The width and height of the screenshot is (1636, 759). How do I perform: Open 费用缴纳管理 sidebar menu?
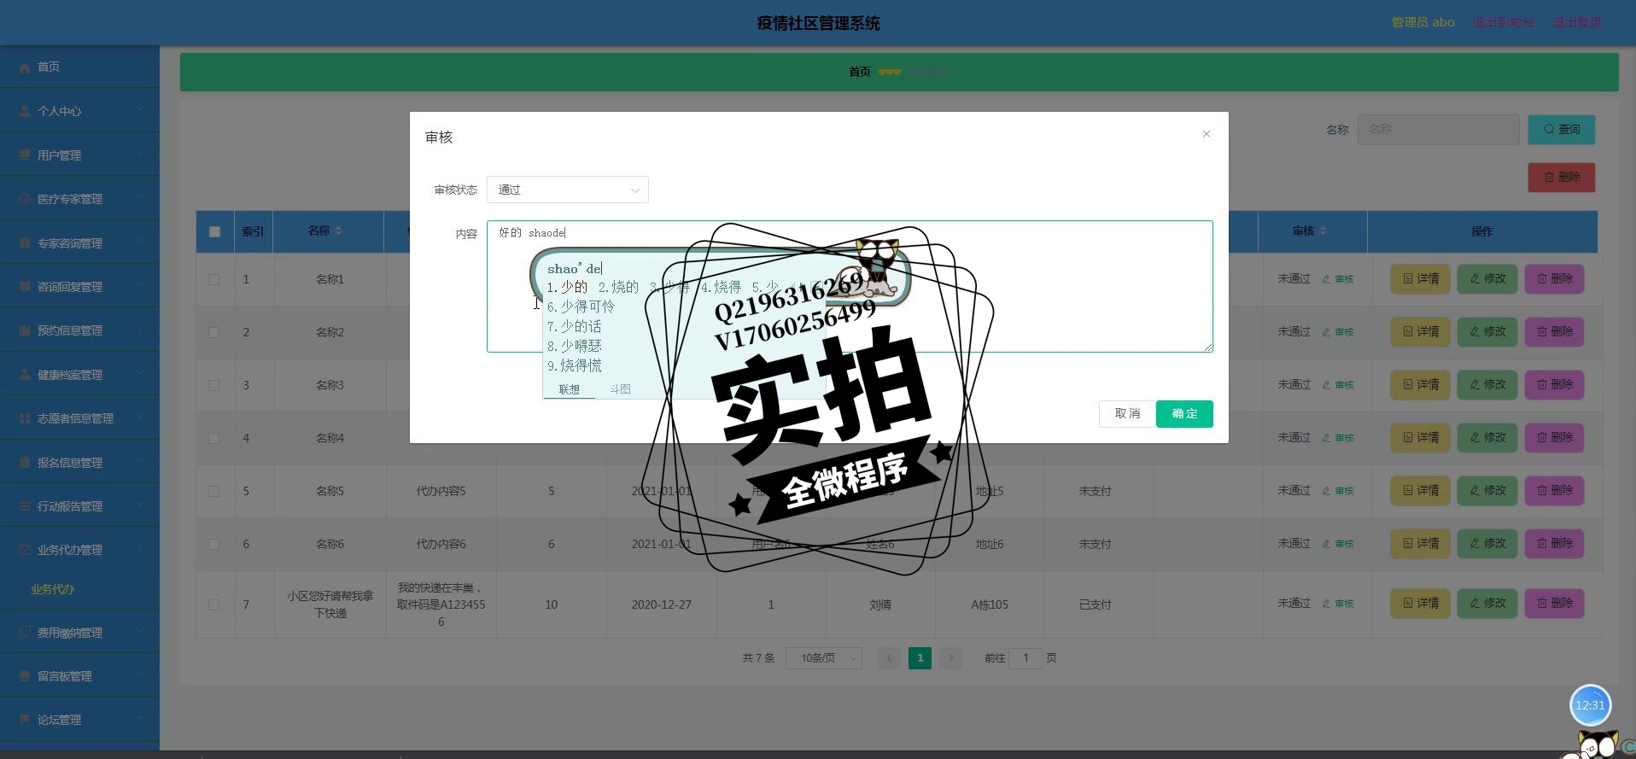tap(79, 633)
